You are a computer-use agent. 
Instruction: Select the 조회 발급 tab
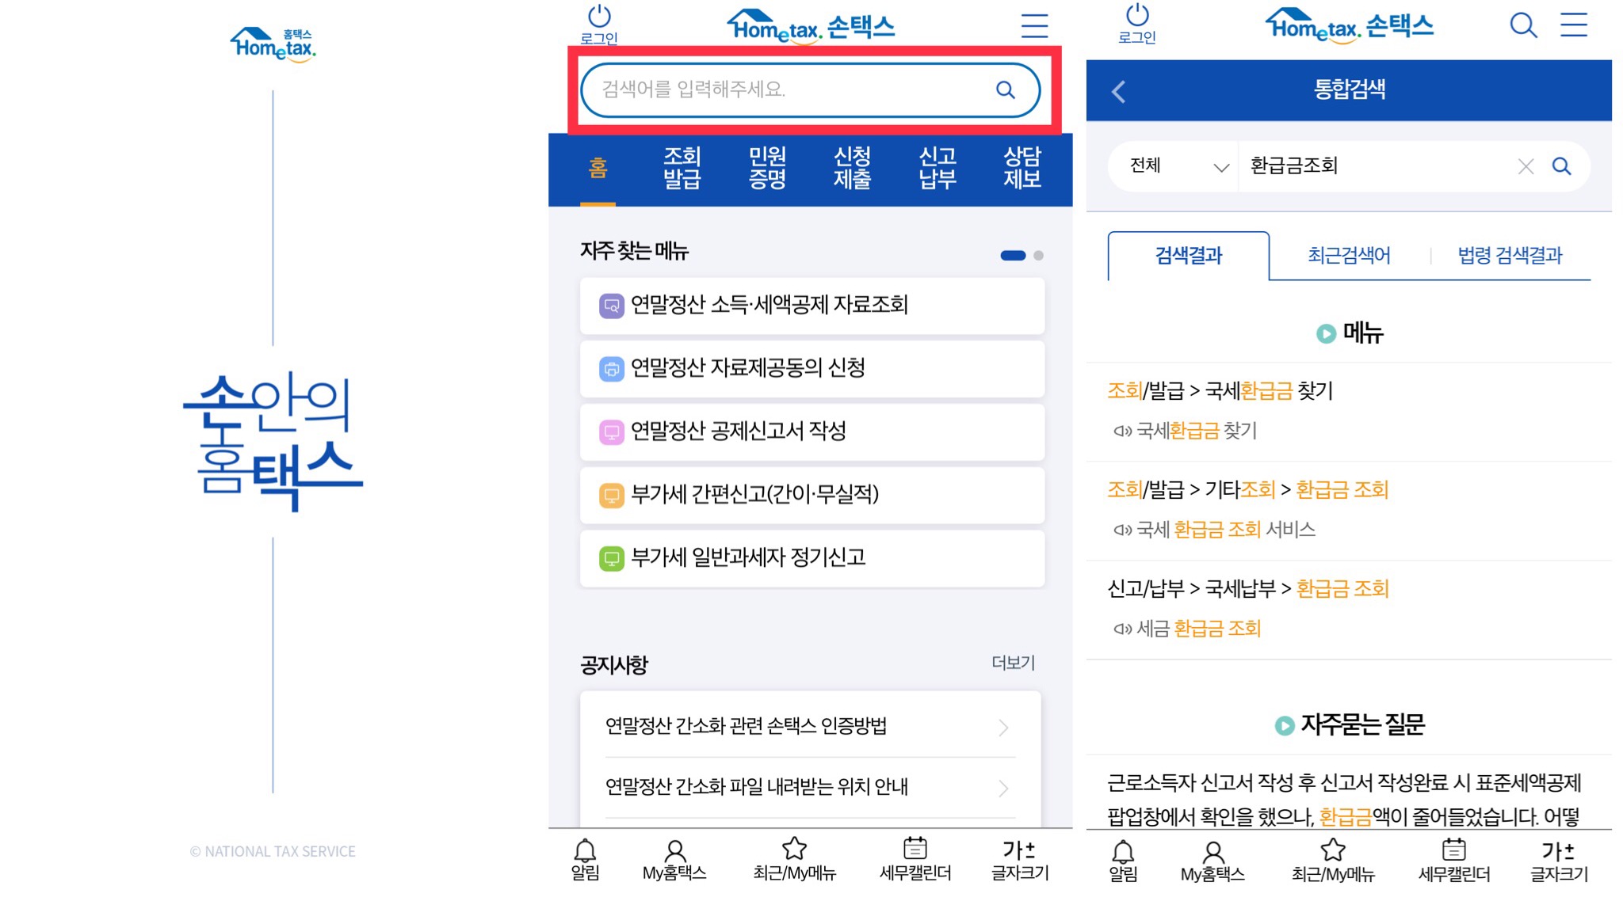[682, 168]
